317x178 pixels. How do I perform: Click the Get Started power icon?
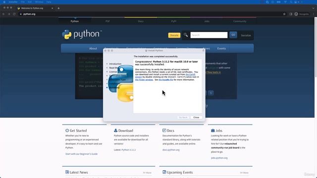click(x=67, y=131)
